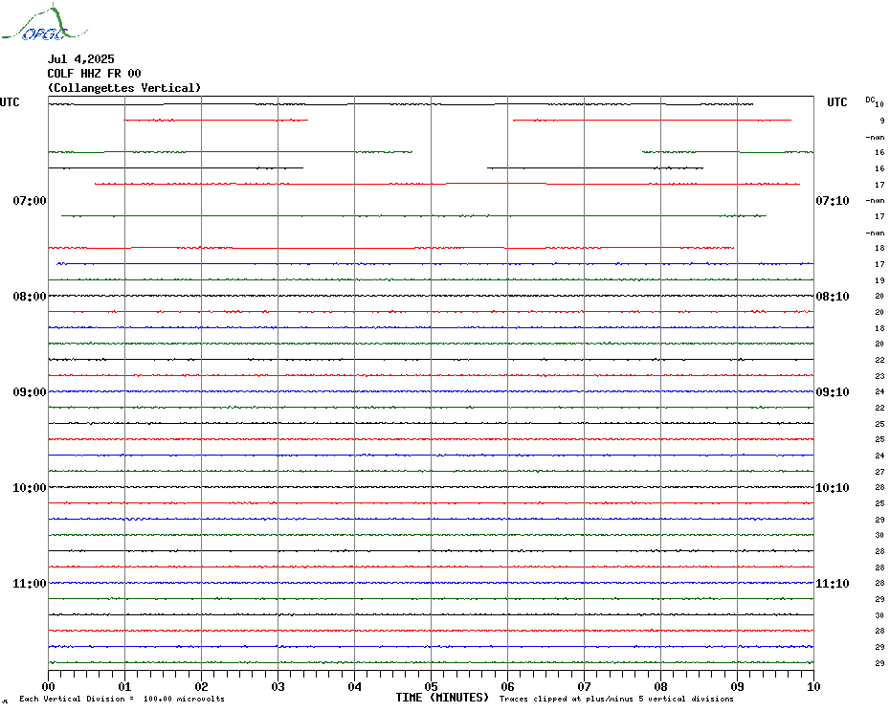The image size is (890, 712).
Task: Click the DC value 9 in right column
Action: click(881, 121)
